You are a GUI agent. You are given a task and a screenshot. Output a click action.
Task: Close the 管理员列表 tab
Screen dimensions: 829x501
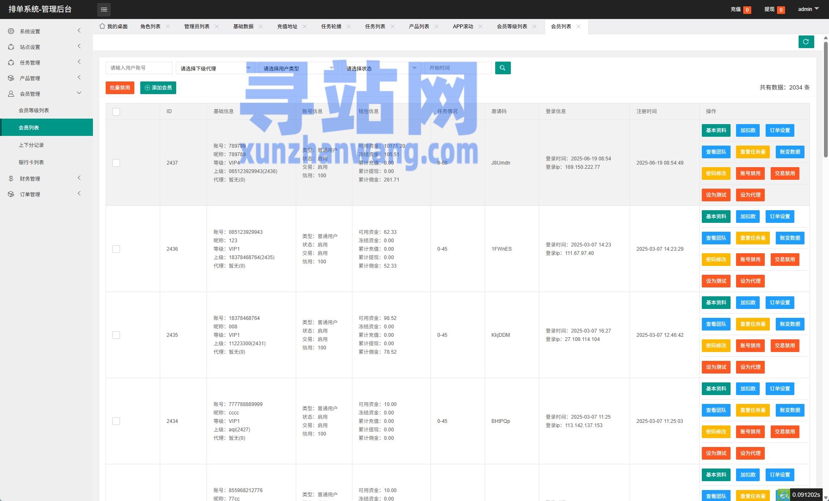coord(217,26)
